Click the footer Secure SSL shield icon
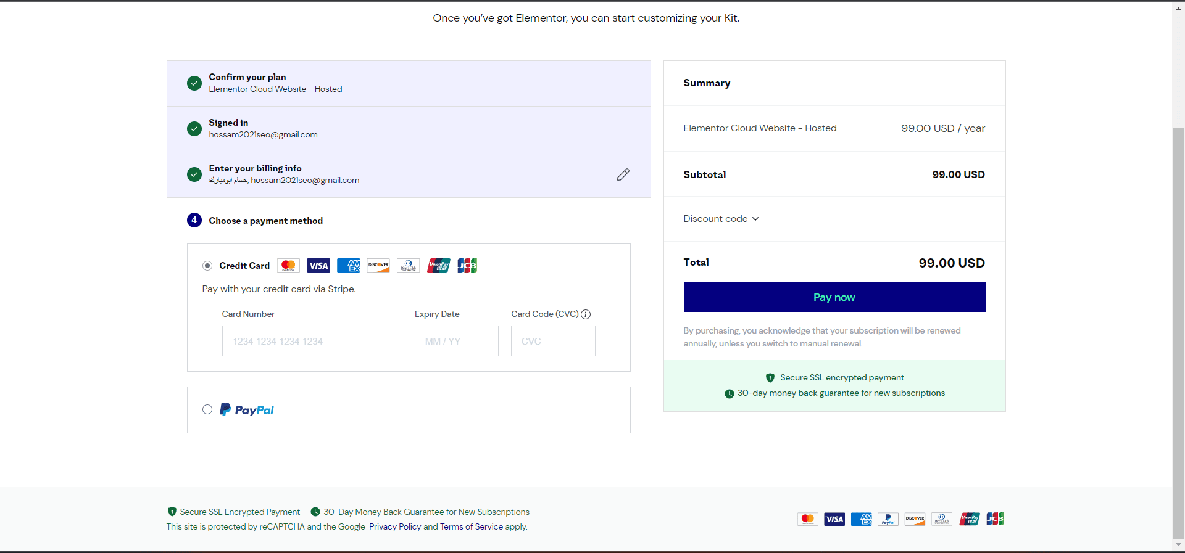Image resolution: width=1185 pixels, height=553 pixels. [x=172, y=512]
